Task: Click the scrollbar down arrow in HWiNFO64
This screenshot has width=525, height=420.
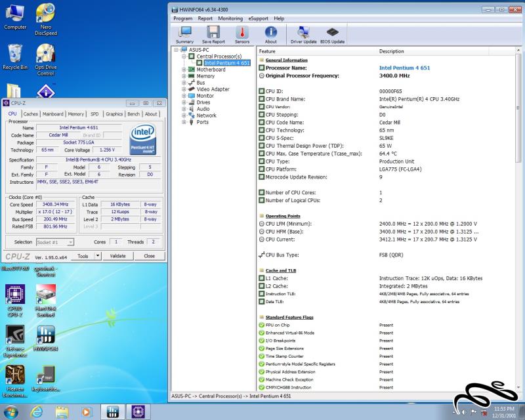Action: click(518, 387)
